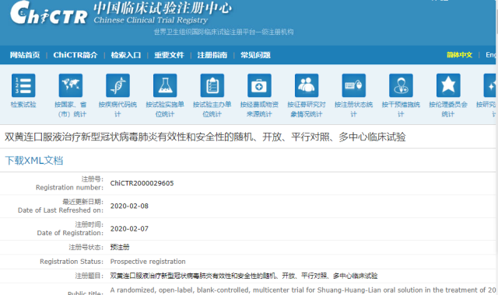The height and width of the screenshot is (295, 498).
Task: Click the star ethics committee statistics icon
Action: (x=448, y=85)
